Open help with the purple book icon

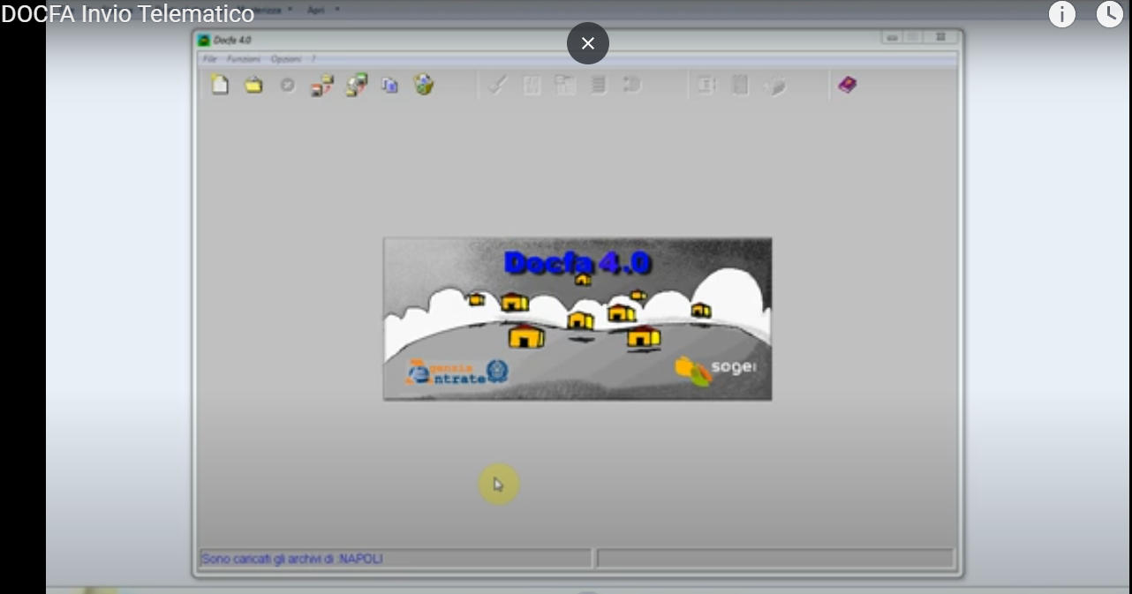[x=848, y=85]
